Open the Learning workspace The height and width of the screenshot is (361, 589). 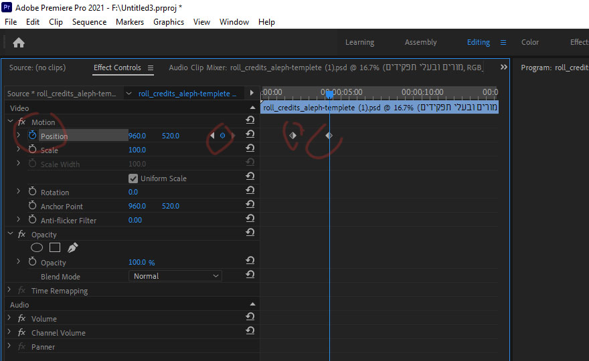pyautogui.click(x=359, y=43)
